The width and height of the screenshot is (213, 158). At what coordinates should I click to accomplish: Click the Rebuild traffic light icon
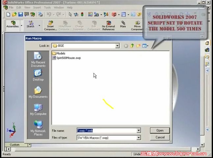point(82,14)
